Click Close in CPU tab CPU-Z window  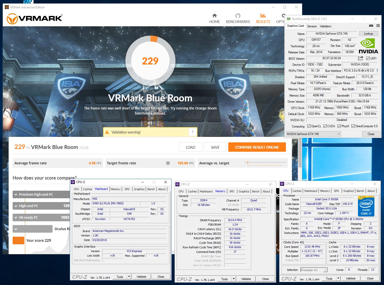click(x=370, y=278)
